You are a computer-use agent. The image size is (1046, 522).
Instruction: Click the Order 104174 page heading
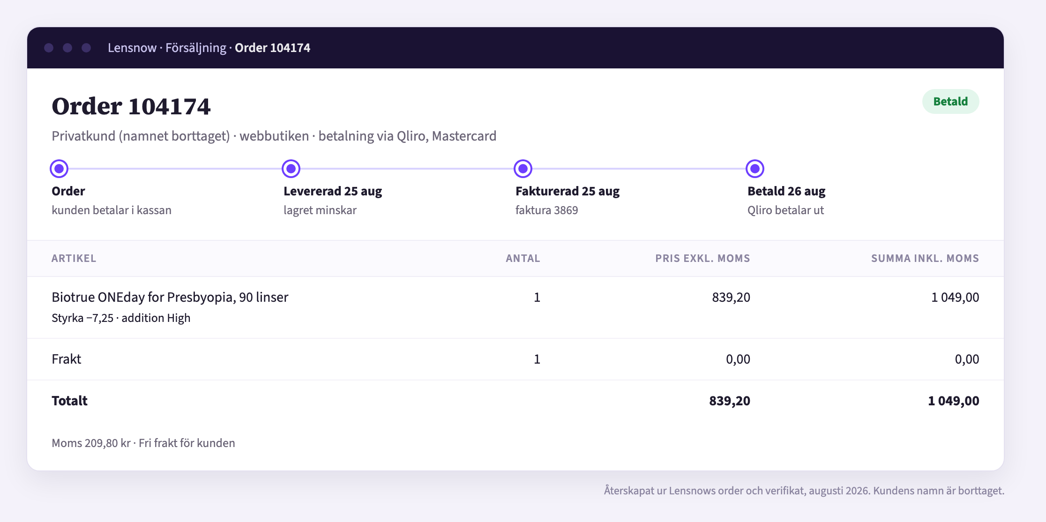point(131,106)
